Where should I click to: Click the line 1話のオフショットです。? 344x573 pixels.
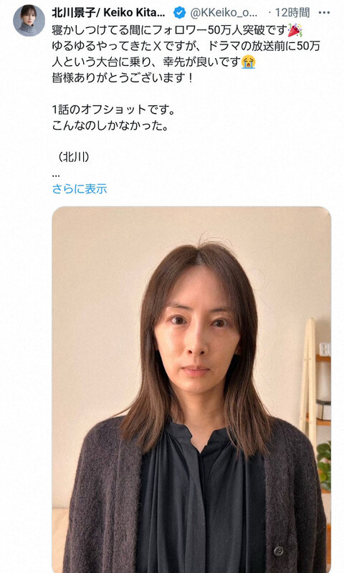(113, 110)
